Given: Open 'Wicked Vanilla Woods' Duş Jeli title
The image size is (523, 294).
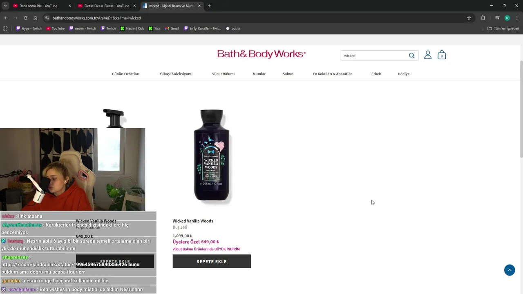Looking at the screenshot, I should pos(193,221).
